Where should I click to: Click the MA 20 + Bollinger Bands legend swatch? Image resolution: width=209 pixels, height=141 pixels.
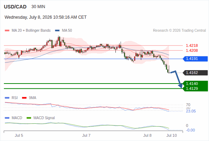point(7,31)
